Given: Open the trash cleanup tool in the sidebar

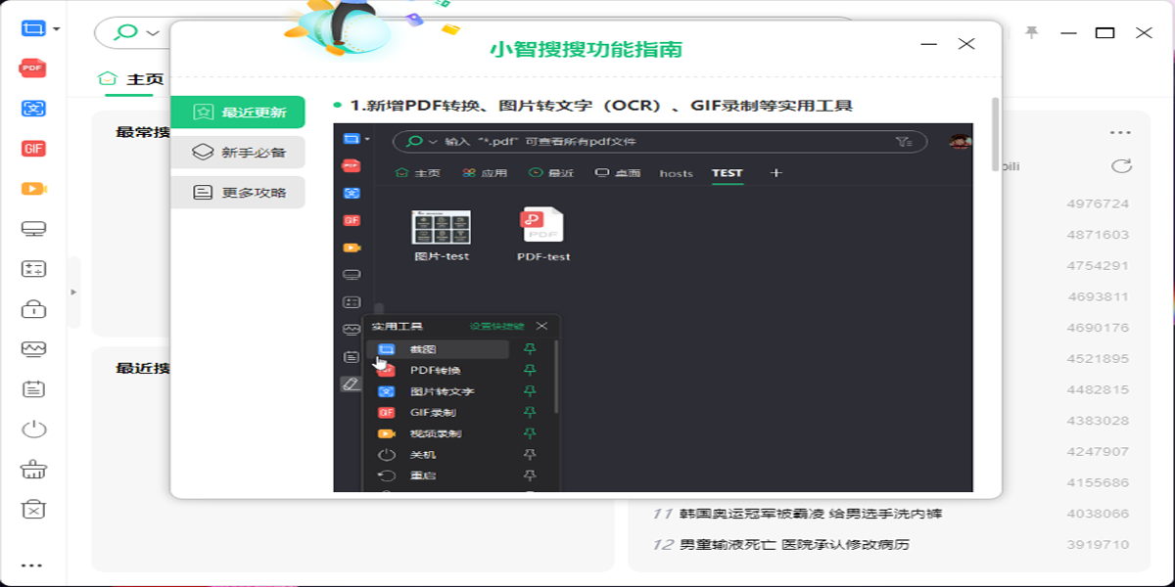Looking at the screenshot, I should coord(32,469).
